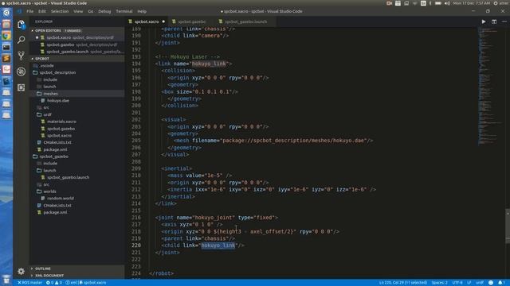Open the editor More Actions ellipsis
This screenshot has height=286, width=510.
pos(504,21)
